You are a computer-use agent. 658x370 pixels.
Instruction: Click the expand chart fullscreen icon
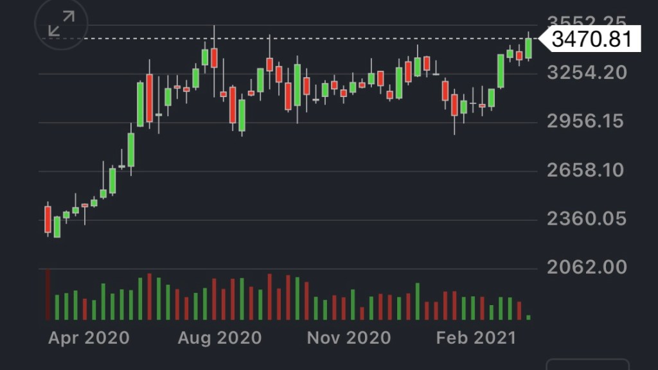pos(61,24)
